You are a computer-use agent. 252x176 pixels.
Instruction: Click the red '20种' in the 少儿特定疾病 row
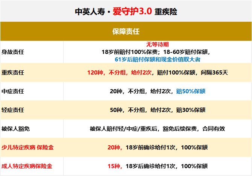point(114,148)
